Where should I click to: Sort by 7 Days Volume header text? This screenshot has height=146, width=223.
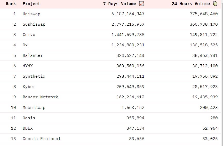[x=120, y=4]
